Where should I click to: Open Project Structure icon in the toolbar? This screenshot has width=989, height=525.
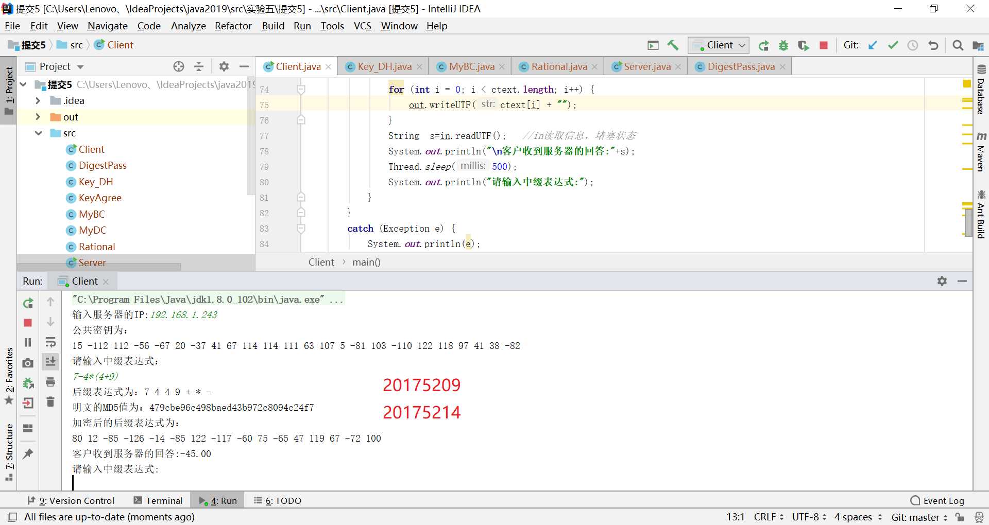point(978,45)
